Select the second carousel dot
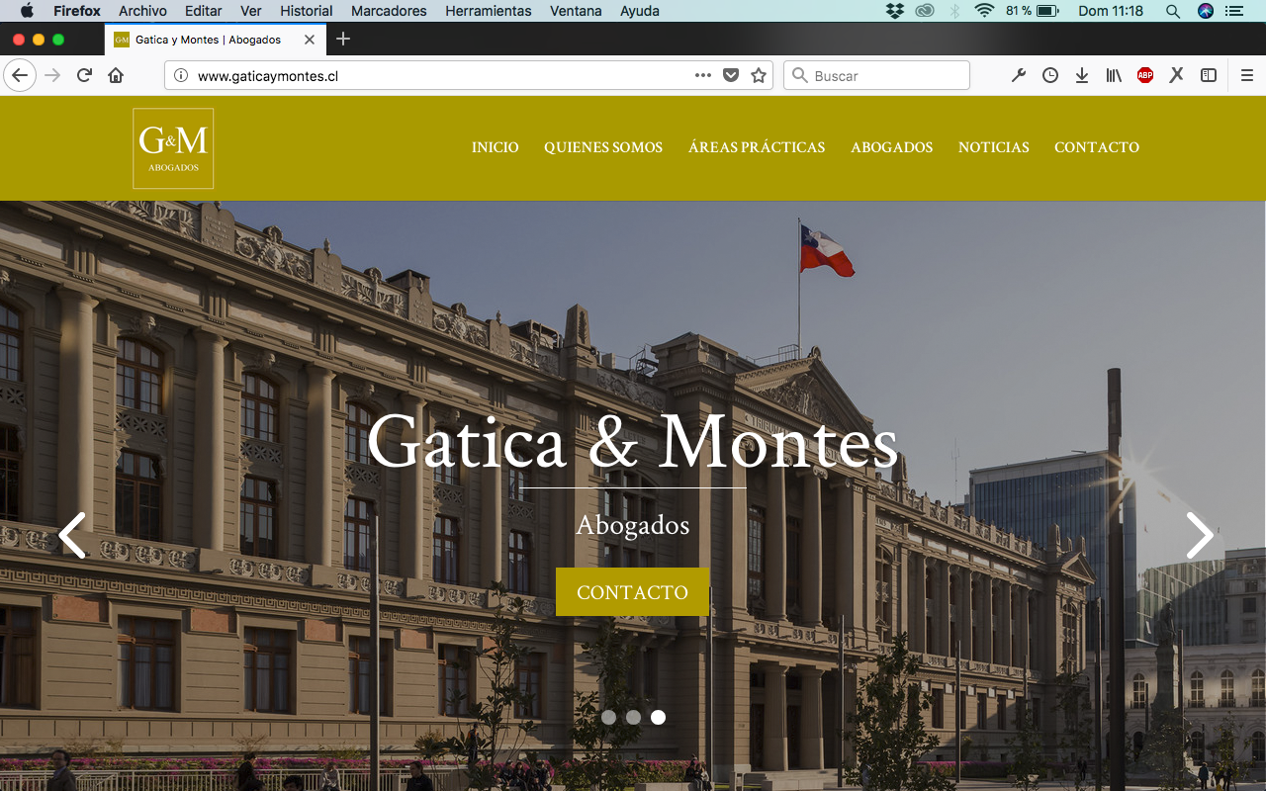The image size is (1266, 791). (633, 717)
